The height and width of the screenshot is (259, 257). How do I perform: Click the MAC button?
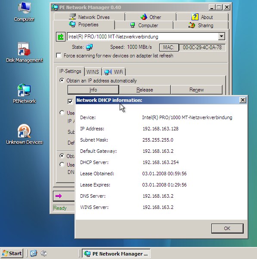pos(169,47)
